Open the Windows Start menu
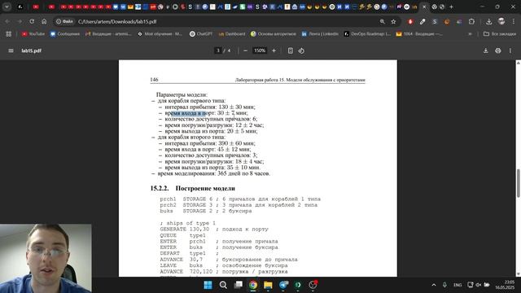The width and height of the screenshot is (521, 293). pos(208,285)
